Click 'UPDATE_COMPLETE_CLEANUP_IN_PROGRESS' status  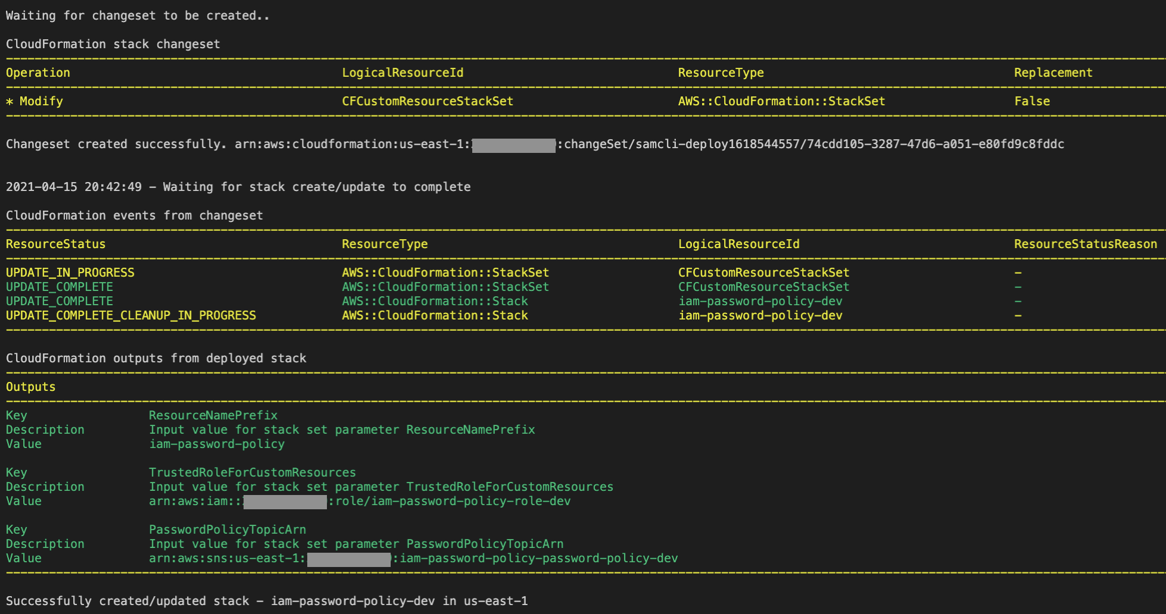(x=131, y=315)
